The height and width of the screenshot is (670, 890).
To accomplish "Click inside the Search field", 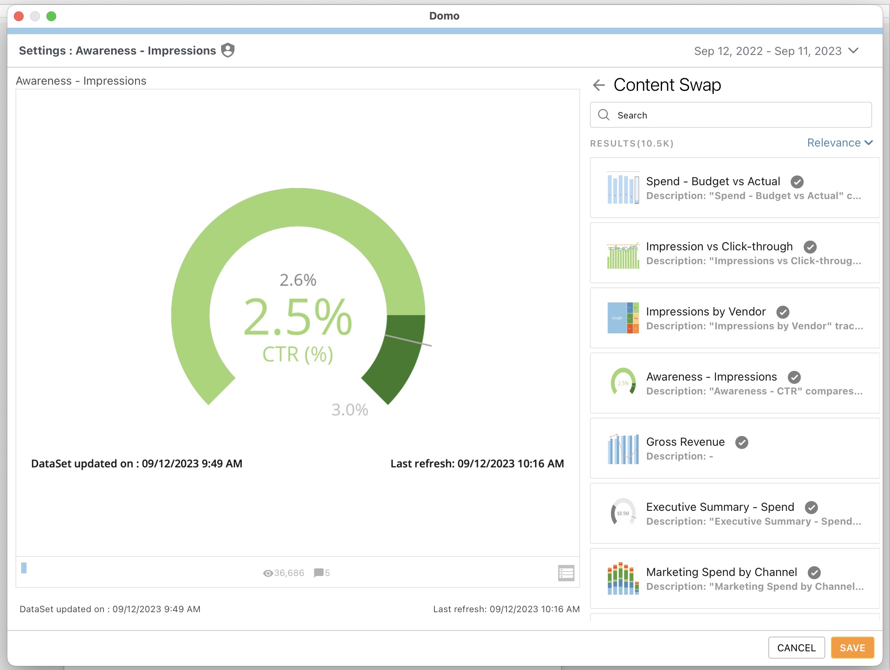I will 730,115.
